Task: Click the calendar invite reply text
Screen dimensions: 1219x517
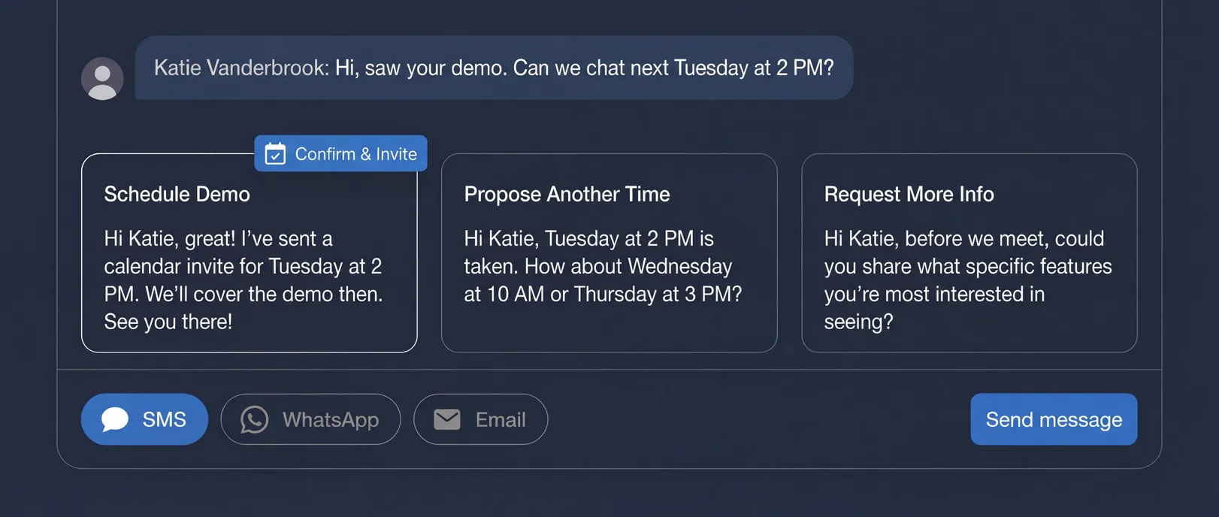Action: (243, 280)
